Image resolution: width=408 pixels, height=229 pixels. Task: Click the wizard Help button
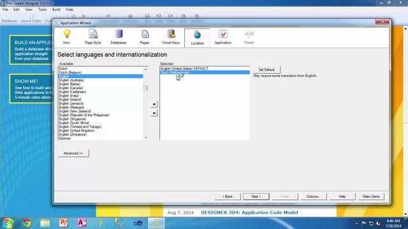[342, 197]
